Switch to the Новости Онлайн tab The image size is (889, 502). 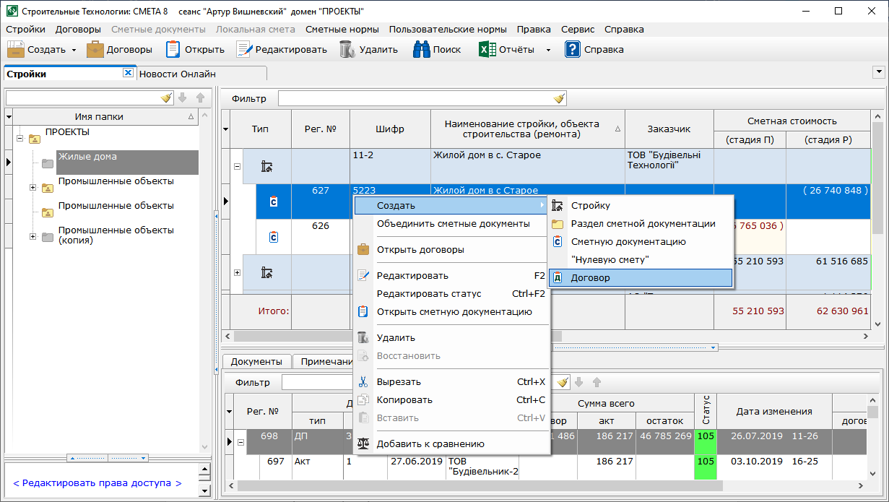coord(178,74)
